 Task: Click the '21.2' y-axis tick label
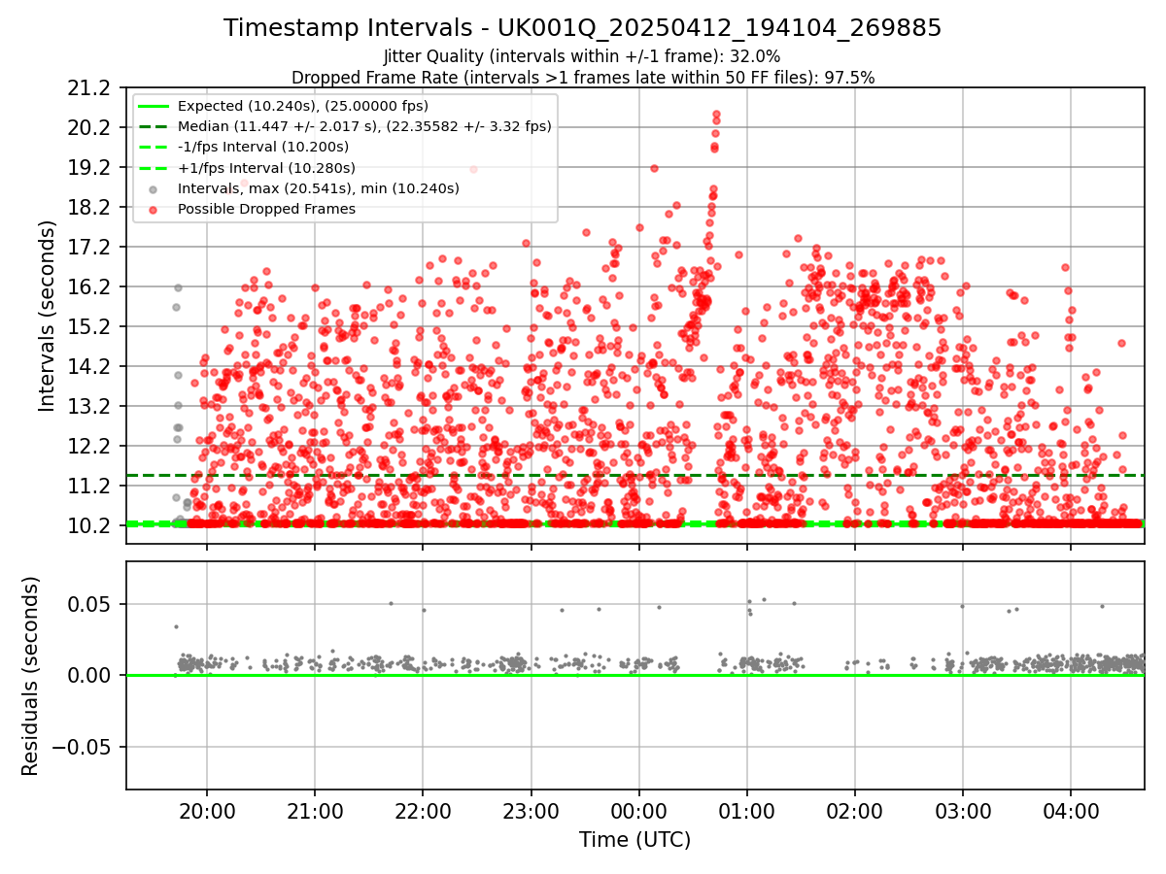[x=90, y=88]
